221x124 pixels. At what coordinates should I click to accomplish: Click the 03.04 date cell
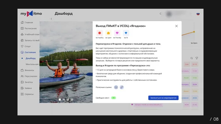pyautogui.click(x=195, y=84)
